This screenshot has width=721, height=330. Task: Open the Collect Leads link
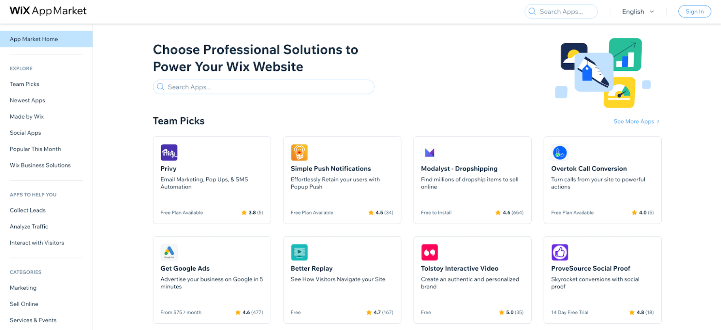27,210
